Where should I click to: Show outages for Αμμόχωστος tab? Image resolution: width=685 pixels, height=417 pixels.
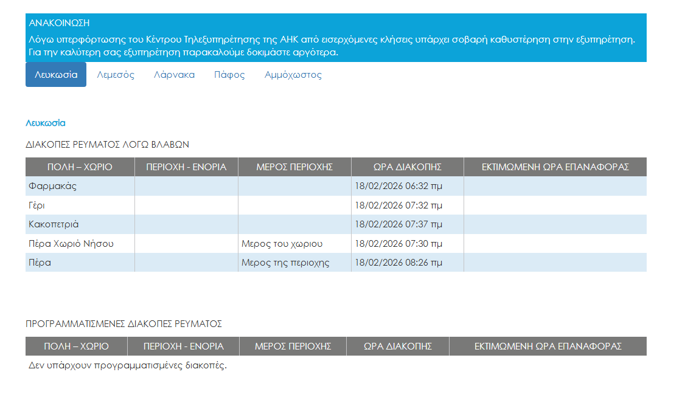tap(293, 75)
